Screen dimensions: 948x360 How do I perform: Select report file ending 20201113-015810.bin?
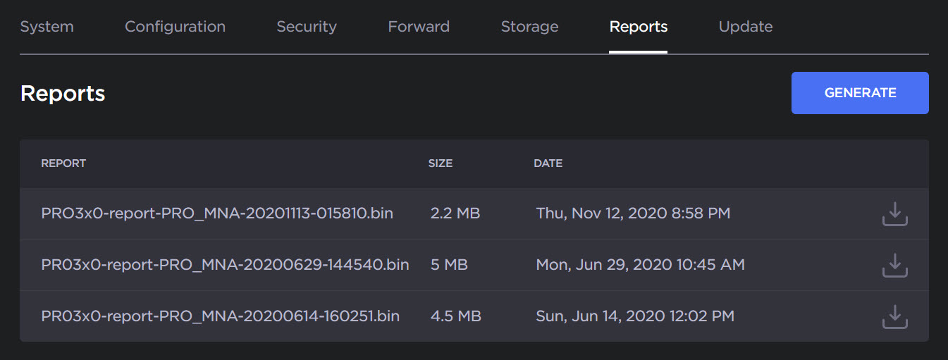[217, 213]
